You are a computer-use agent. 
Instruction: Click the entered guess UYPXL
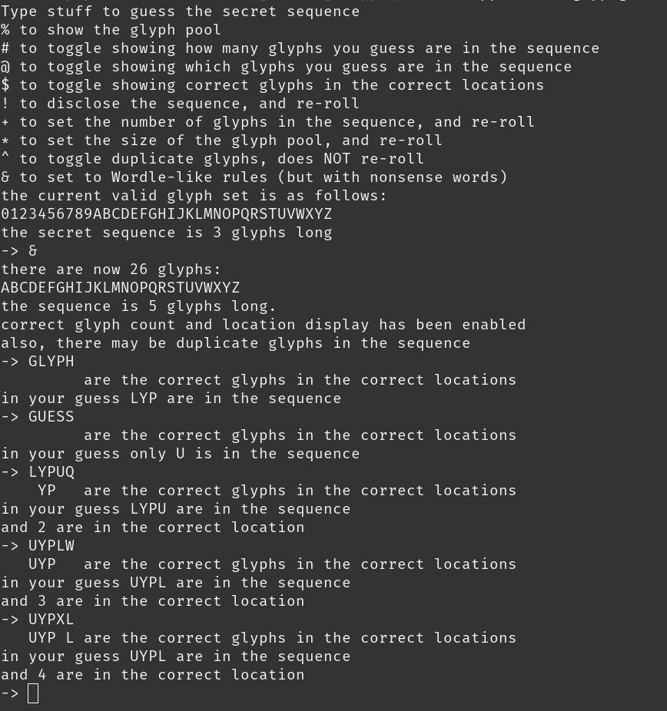pos(51,620)
